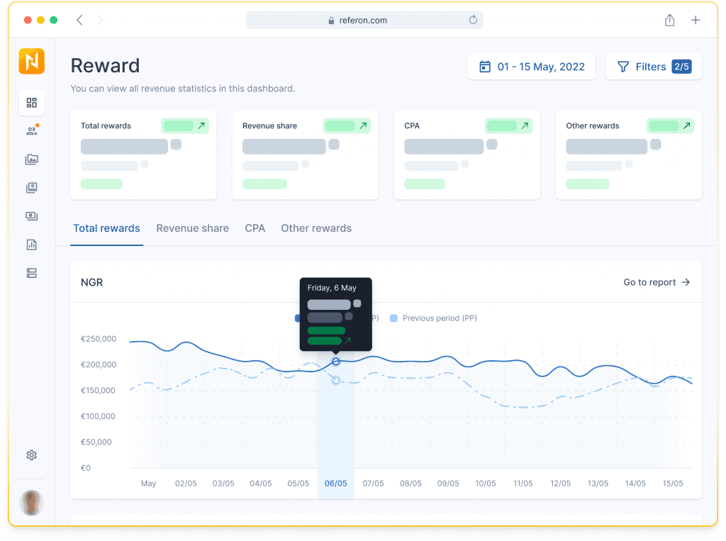Go forward with browser forward arrow

(x=99, y=20)
